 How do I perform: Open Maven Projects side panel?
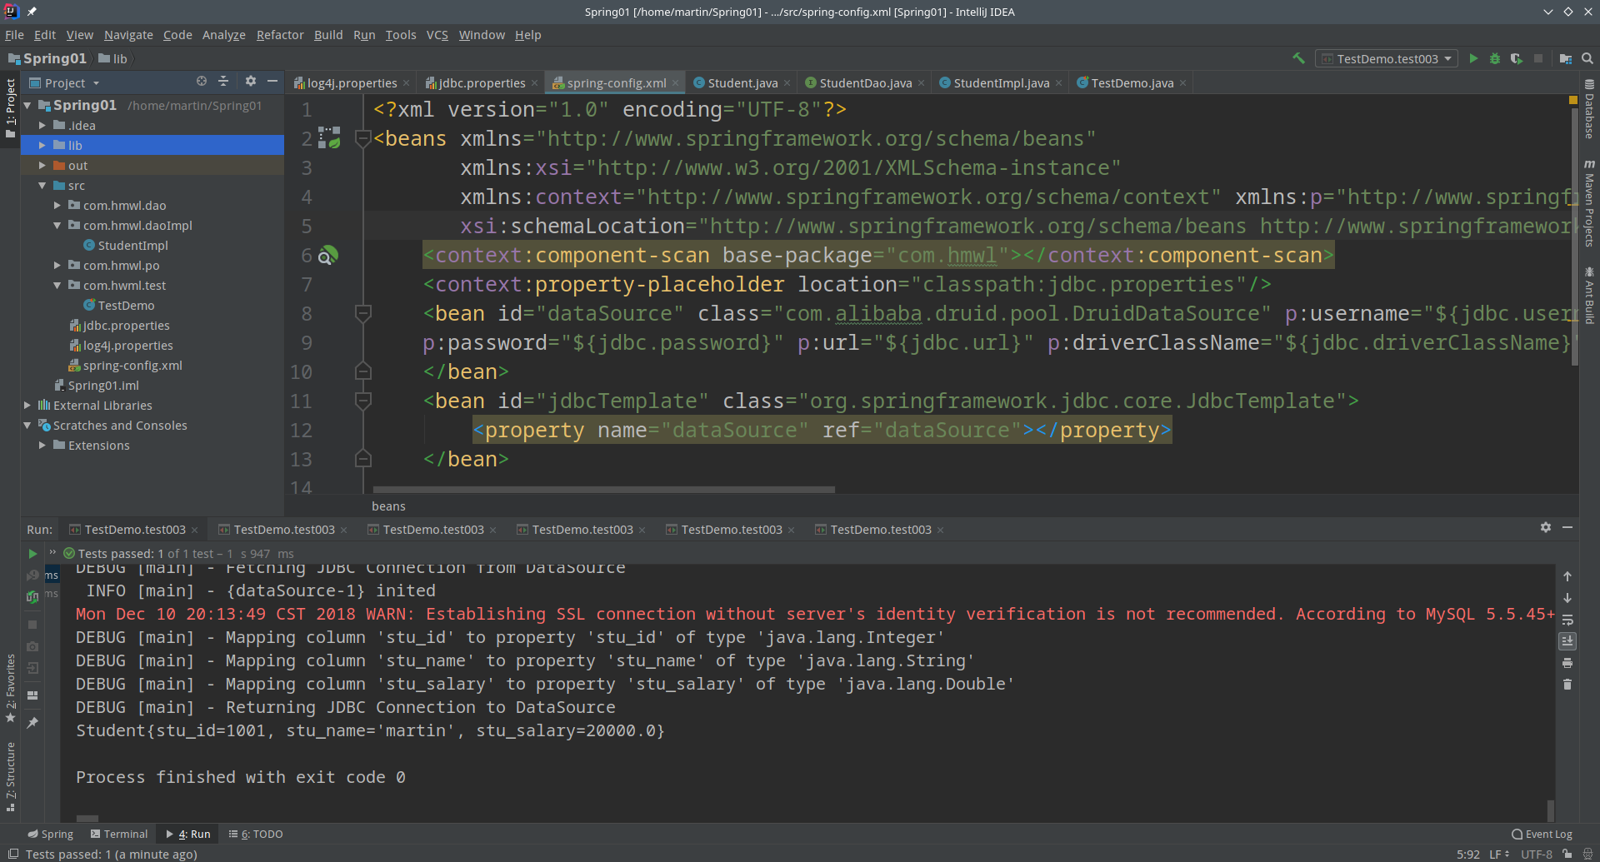(1589, 204)
